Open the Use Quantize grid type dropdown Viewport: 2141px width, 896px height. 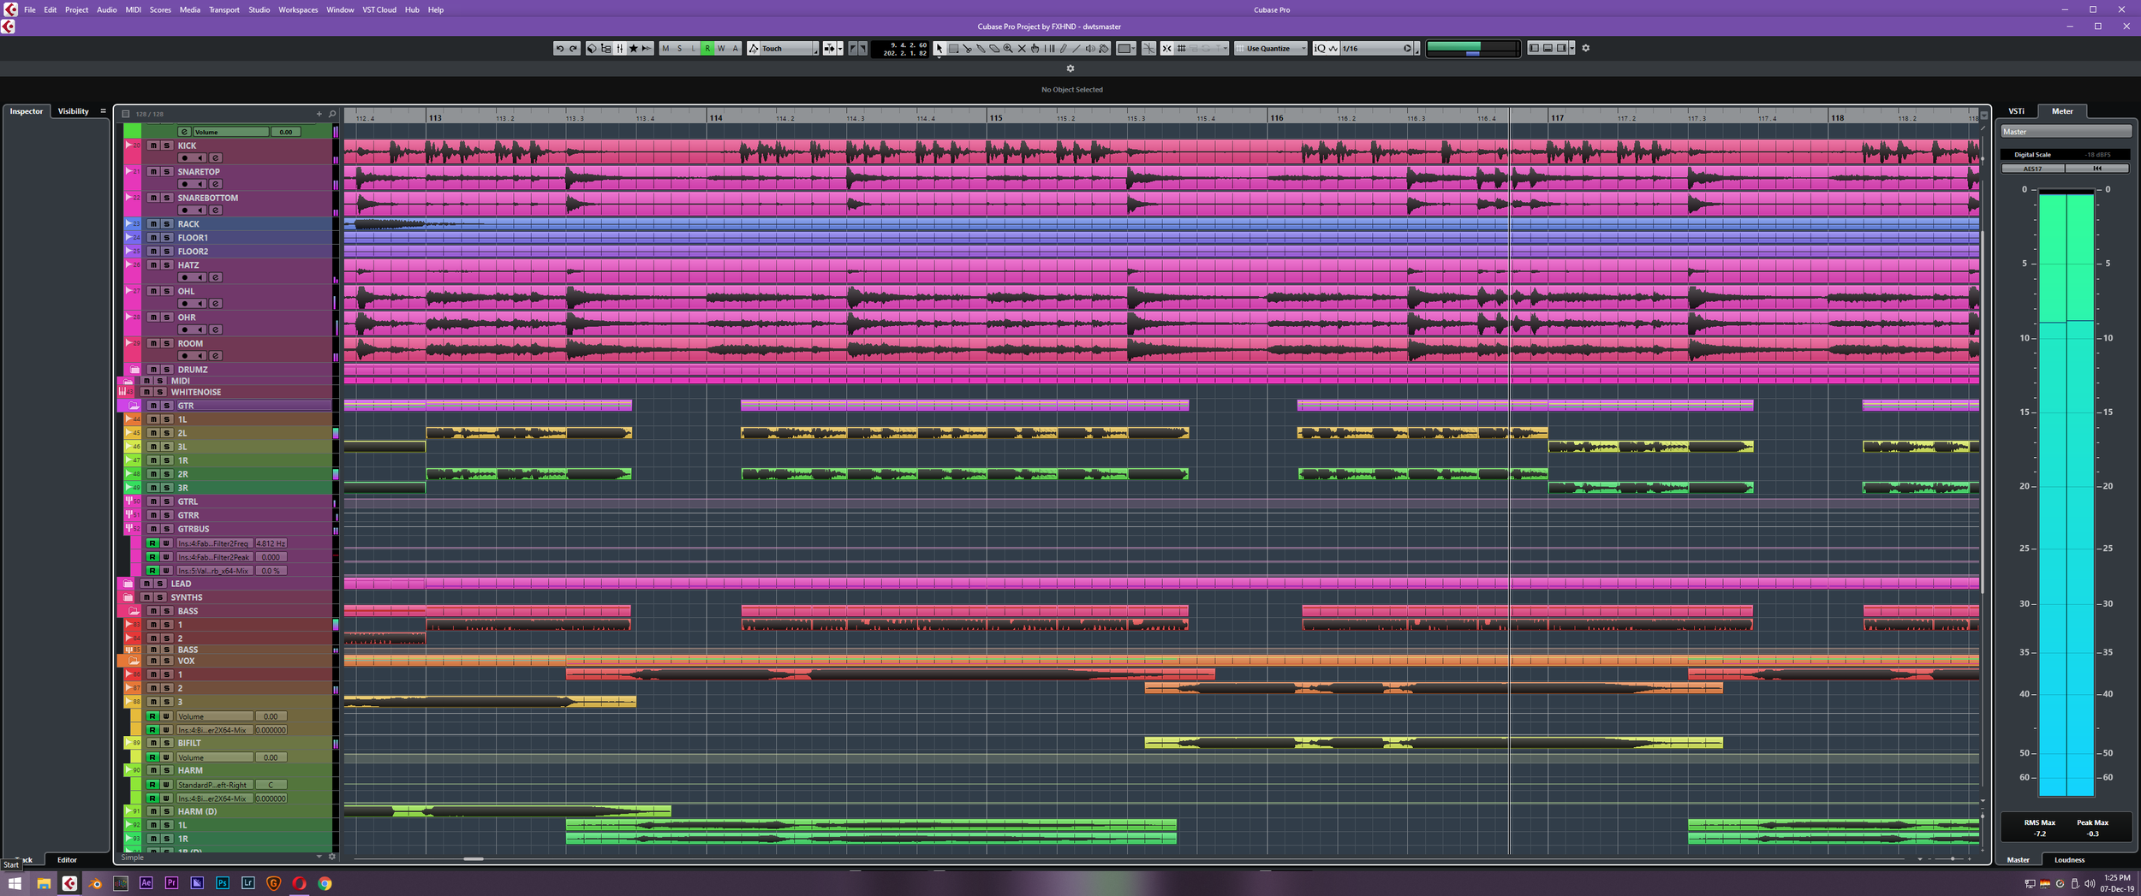(x=1271, y=48)
